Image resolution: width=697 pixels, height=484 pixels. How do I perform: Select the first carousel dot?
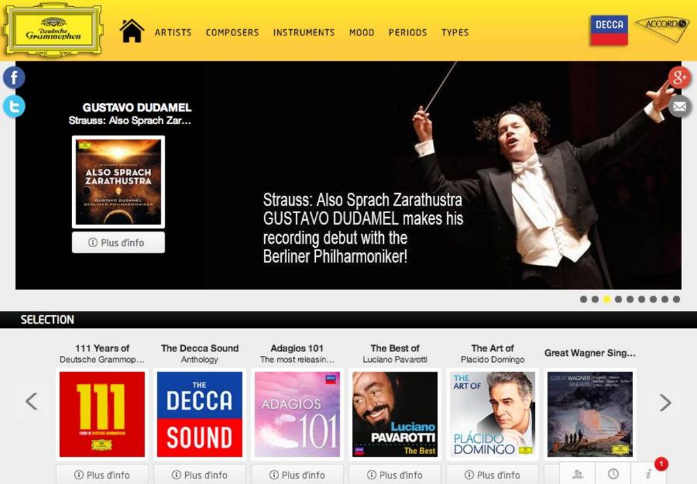click(x=583, y=300)
